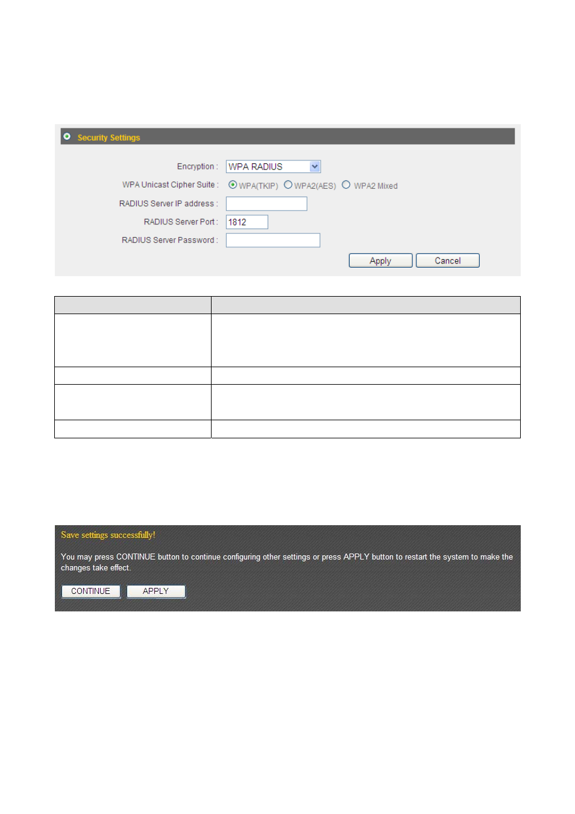Viewport: 575px width, 814px height.
Task: Click the Security Settings header bullet icon
Action: [x=67, y=137]
